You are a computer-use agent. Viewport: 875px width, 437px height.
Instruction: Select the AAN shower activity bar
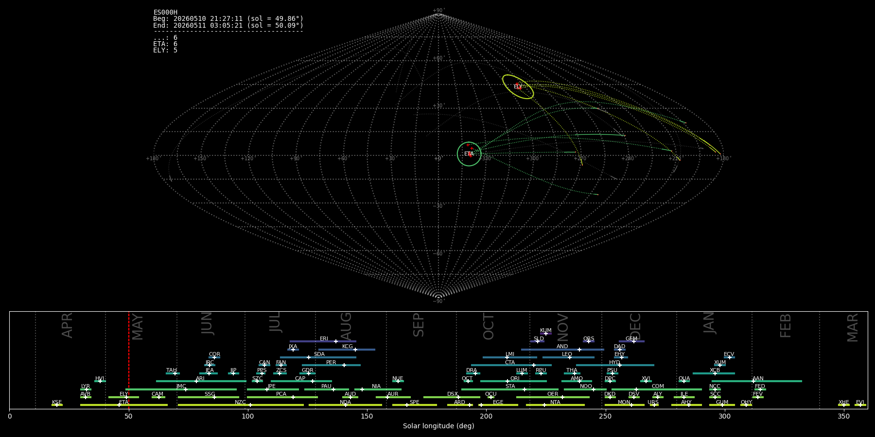(x=756, y=381)
